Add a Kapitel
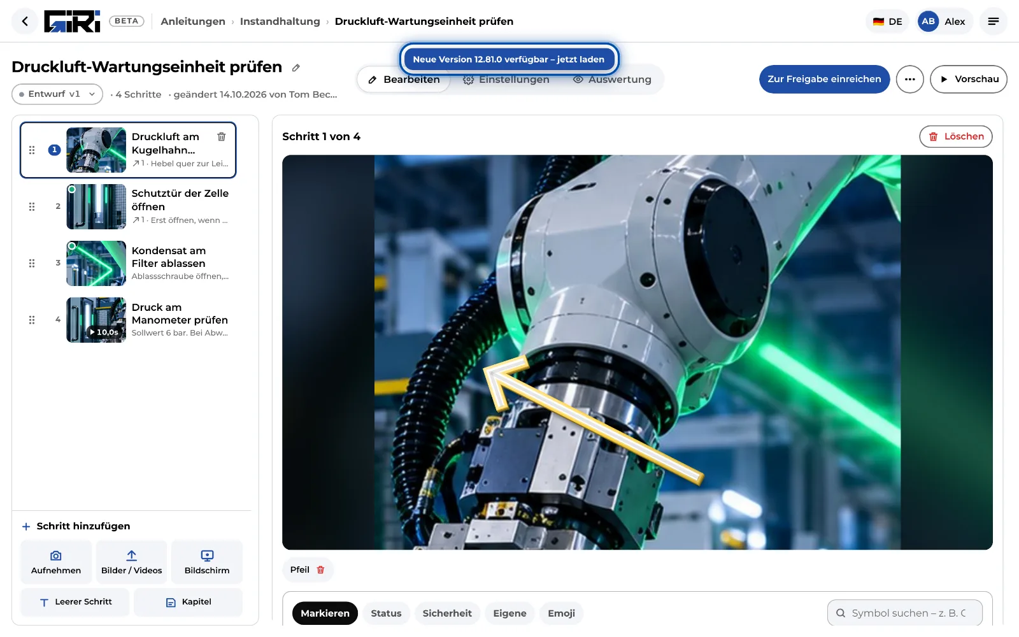This screenshot has width=1019, height=637. pos(189,602)
